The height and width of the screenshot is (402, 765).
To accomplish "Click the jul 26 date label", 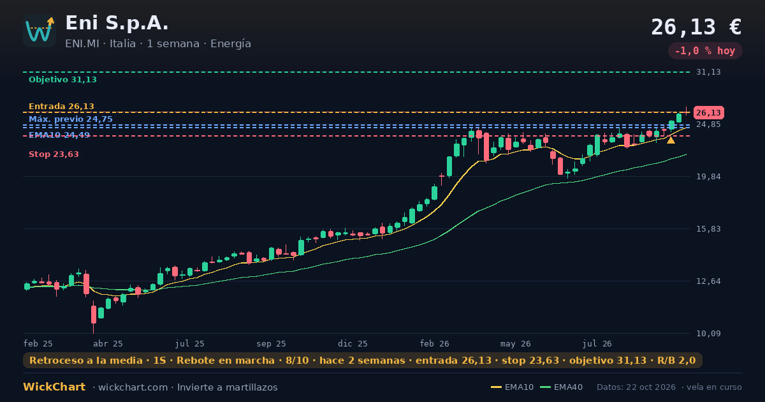I will click(x=597, y=343).
